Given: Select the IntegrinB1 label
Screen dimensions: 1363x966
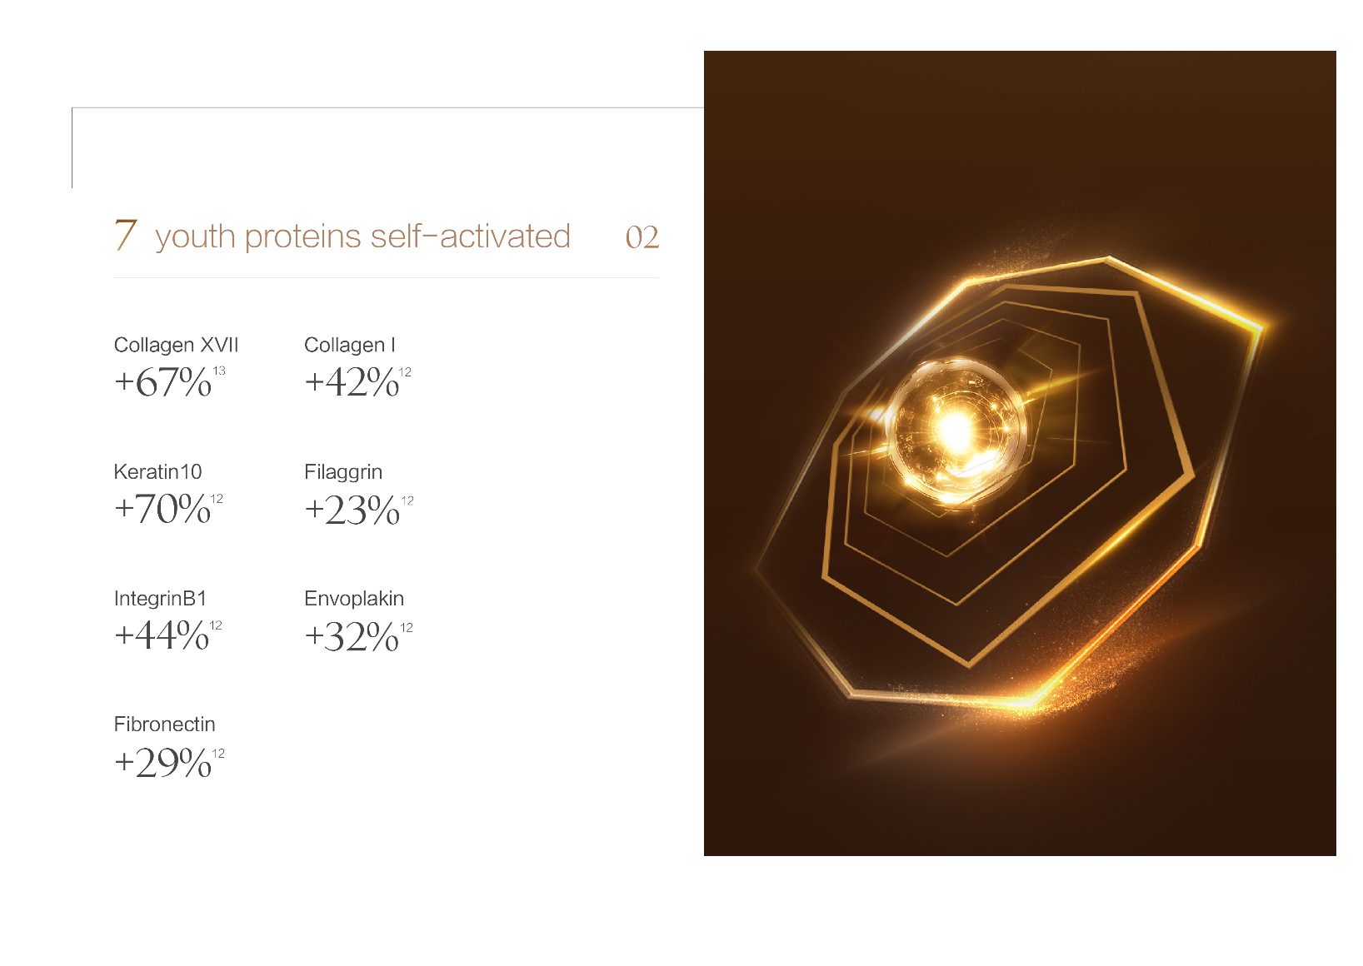Looking at the screenshot, I should pyautogui.click(x=160, y=599).
